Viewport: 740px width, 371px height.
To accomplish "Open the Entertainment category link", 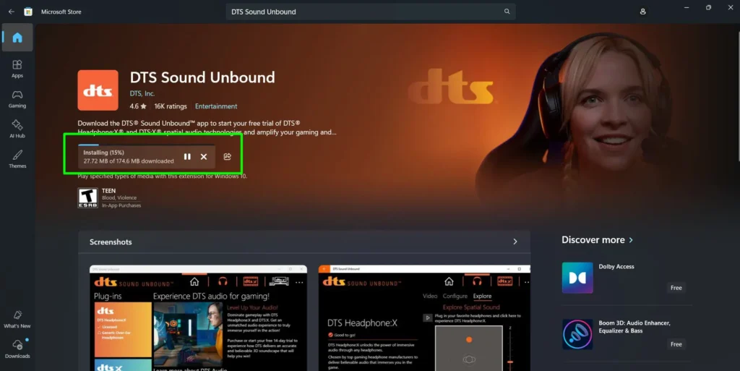I will click(x=216, y=106).
